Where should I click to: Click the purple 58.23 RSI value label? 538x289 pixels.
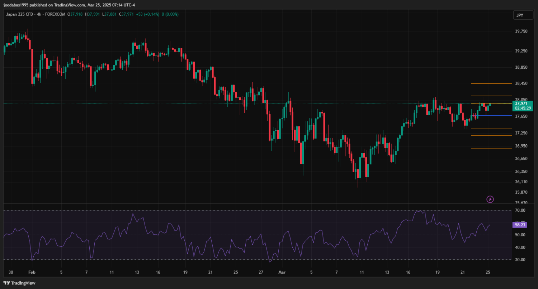520,225
